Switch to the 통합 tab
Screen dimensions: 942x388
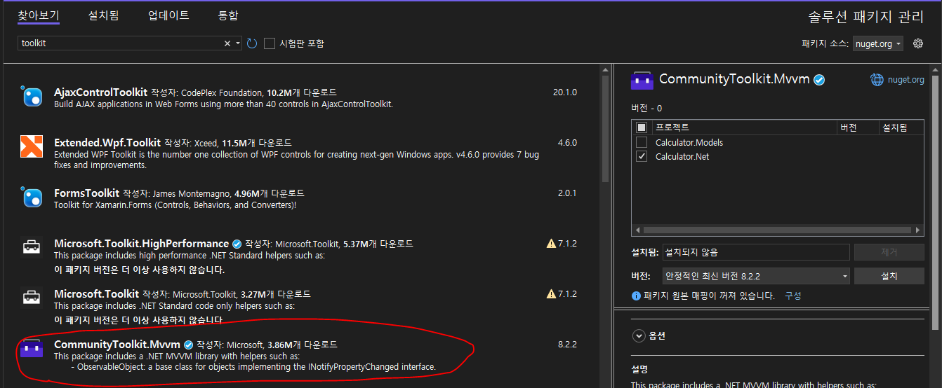click(x=228, y=15)
